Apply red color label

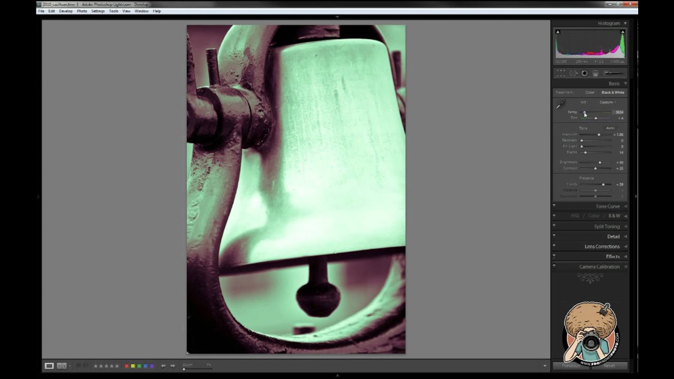(126, 366)
